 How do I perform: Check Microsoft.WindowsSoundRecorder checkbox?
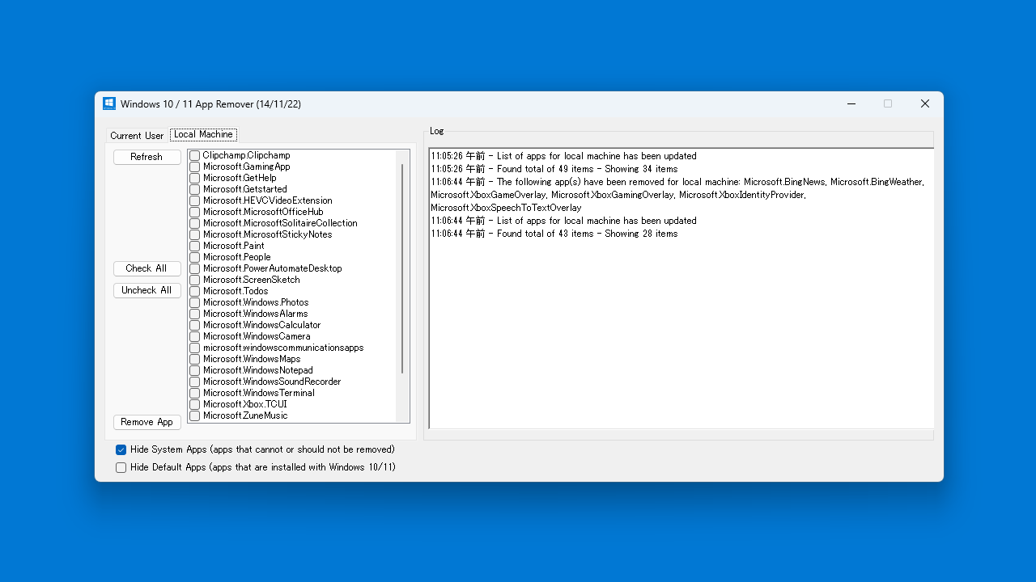click(x=195, y=382)
